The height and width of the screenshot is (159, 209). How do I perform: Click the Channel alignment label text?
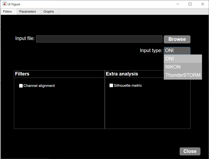39,86
